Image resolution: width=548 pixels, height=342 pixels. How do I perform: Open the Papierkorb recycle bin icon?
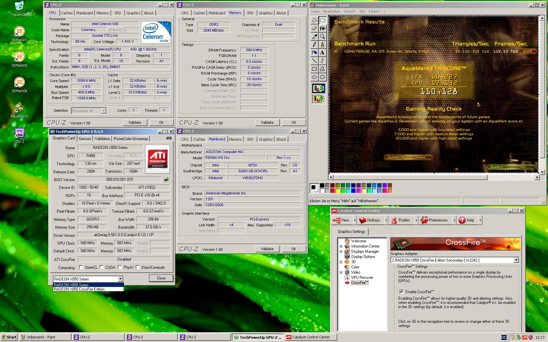19,9
